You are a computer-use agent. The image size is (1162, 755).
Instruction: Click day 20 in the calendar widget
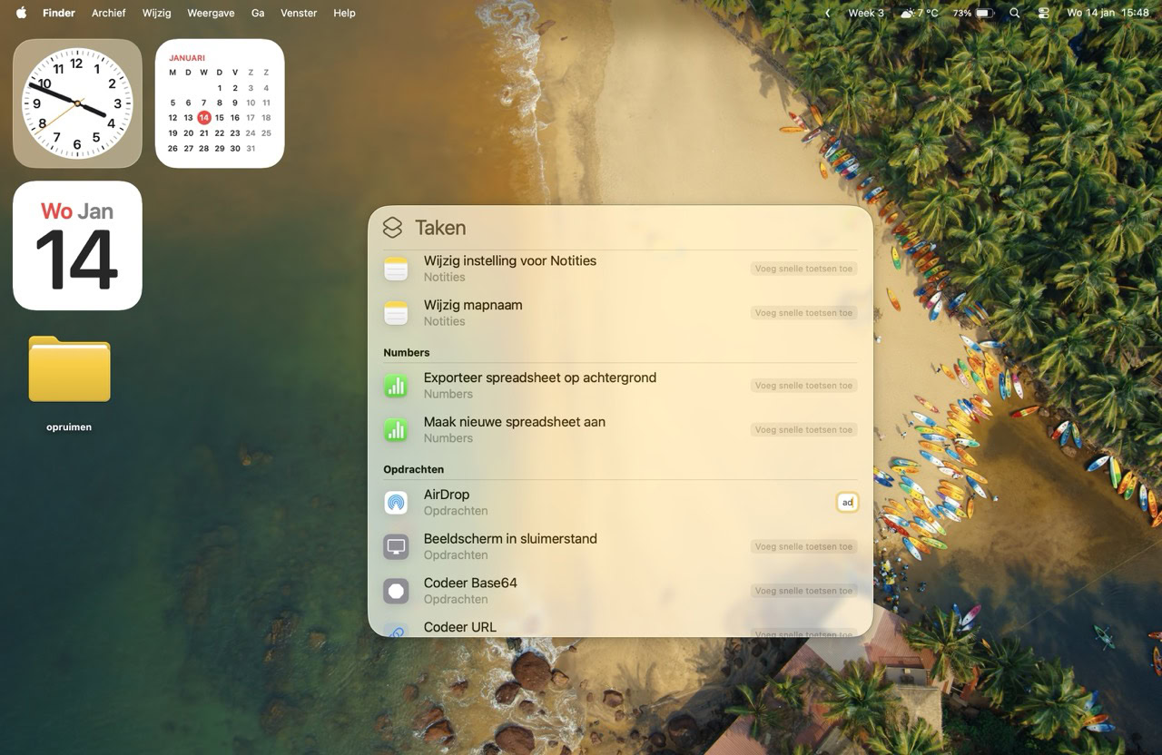[x=188, y=133]
